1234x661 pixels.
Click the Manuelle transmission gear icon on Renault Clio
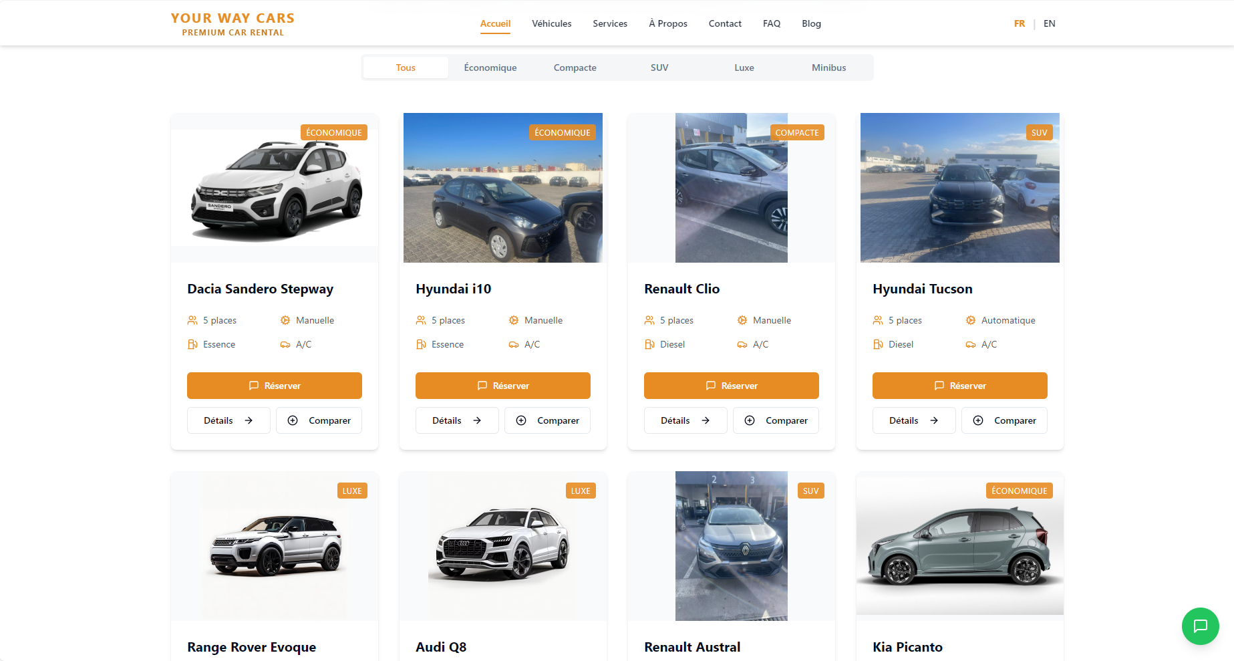(742, 320)
